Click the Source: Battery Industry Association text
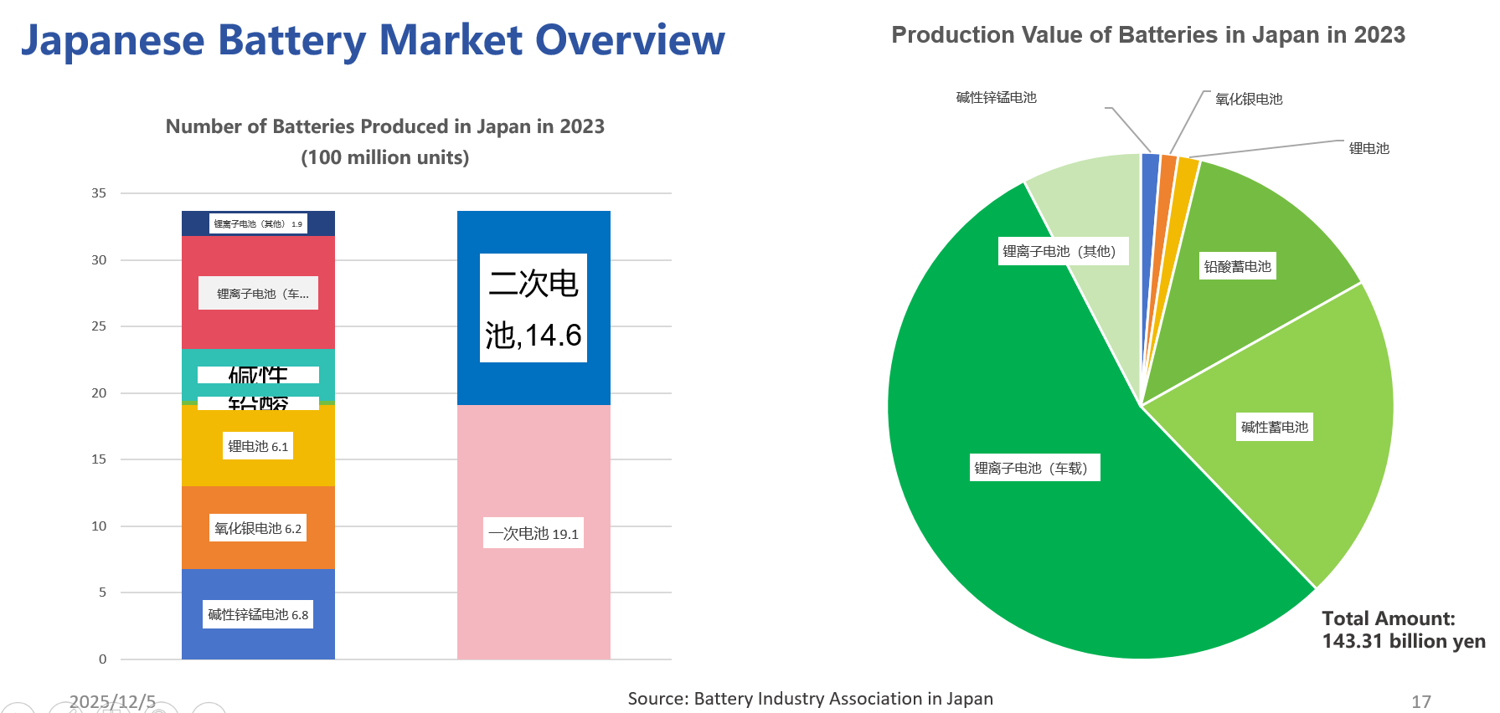Image resolution: width=1500 pixels, height=713 pixels. 810,699
